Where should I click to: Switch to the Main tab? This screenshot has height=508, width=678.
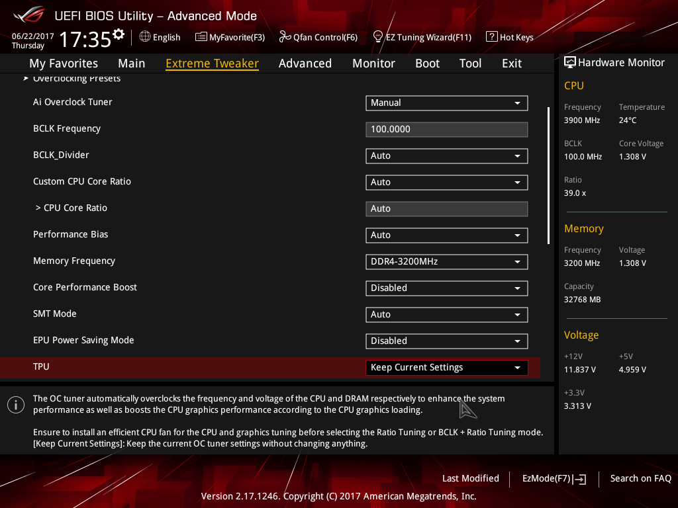(132, 63)
